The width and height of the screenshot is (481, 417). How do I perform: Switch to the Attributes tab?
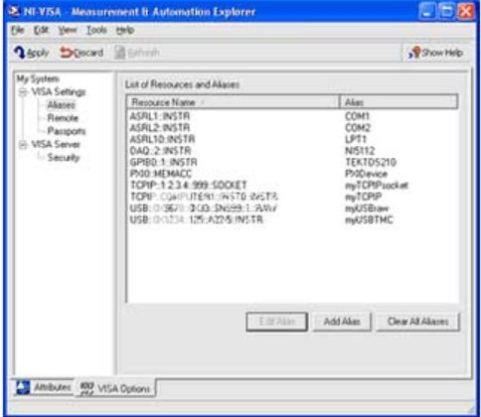[x=44, y=387]
